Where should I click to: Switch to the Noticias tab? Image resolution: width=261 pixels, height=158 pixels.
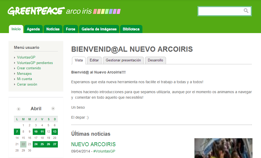[x=53, y=29]
